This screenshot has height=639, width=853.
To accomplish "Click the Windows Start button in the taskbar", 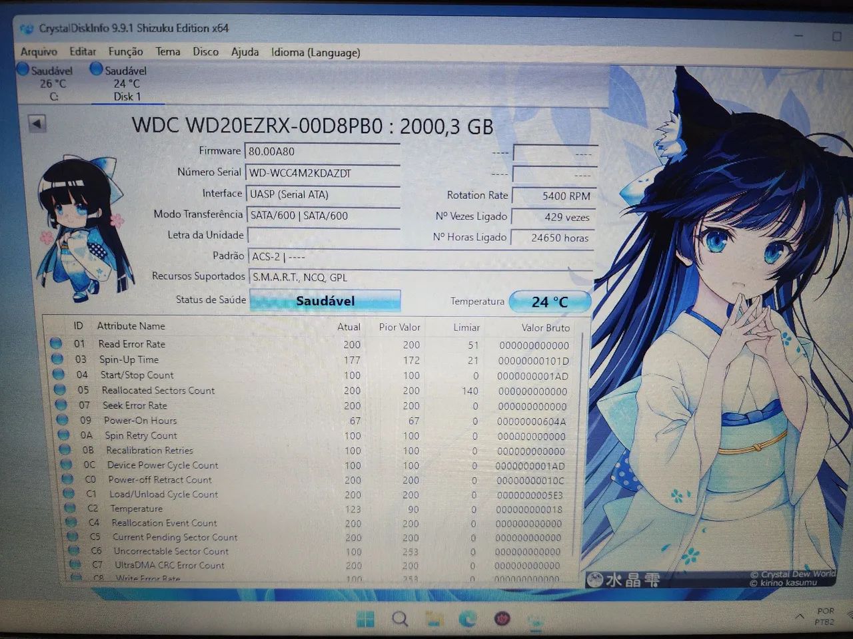I will point(365,620).
